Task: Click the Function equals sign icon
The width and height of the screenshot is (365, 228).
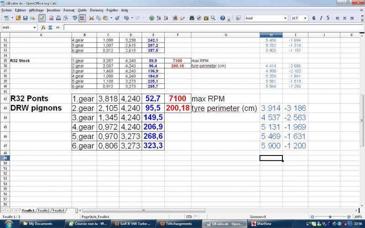Action: click(x=58, y=28)
